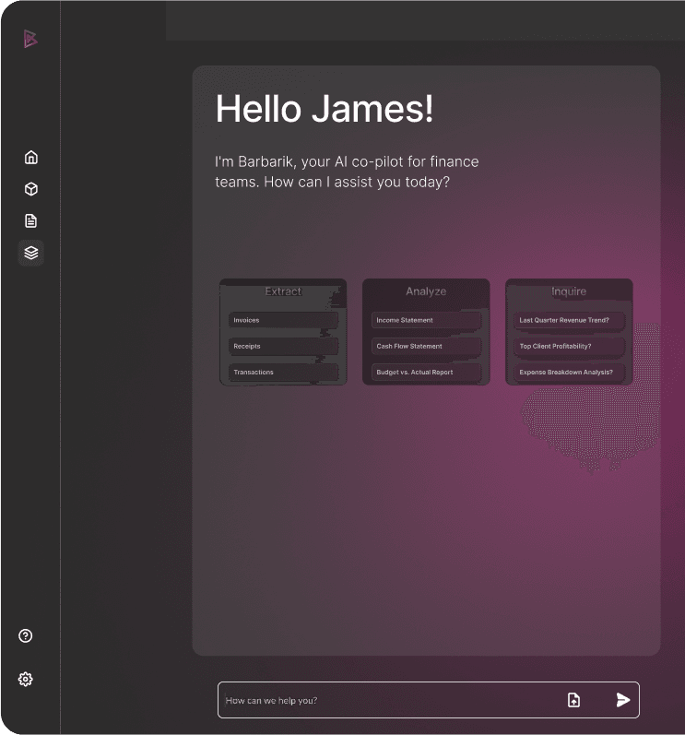The image size is (685, 735).
Task: Click the Analyze card heading
Action: pyautogui.click(x=426, y=291)
